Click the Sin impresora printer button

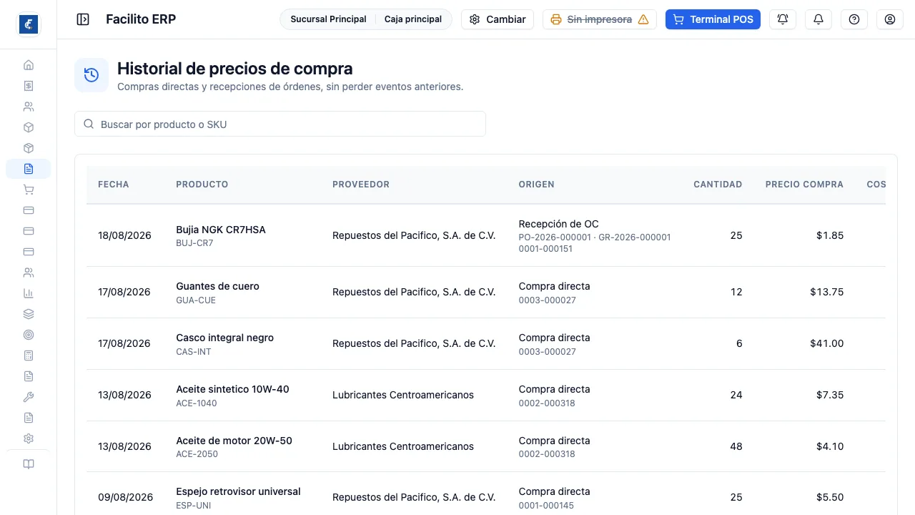tap(600, 19)
